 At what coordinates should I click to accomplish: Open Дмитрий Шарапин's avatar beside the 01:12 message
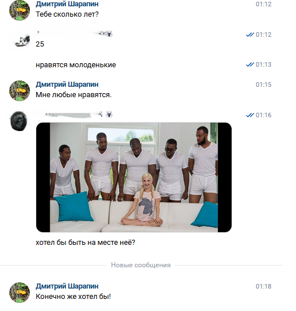tap(20, 10)
